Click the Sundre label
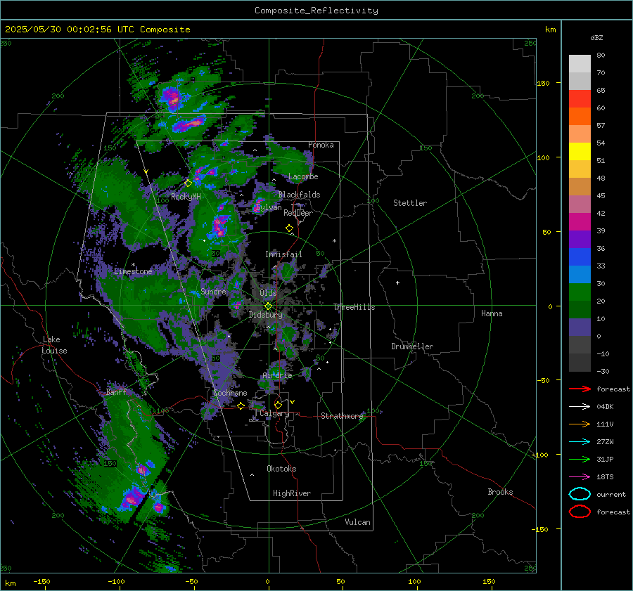Screen dimensions: 633x591 [x=213, y=291]
